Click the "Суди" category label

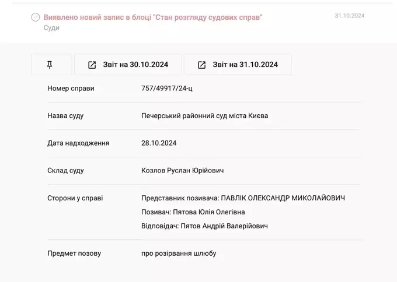coord(51,28)
